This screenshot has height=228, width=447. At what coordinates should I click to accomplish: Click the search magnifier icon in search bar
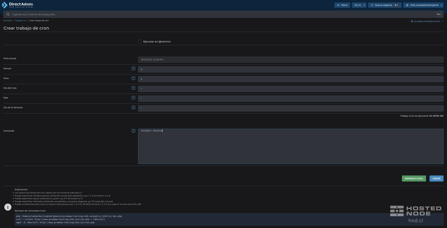pyautogui.click(x=8, y=14)
